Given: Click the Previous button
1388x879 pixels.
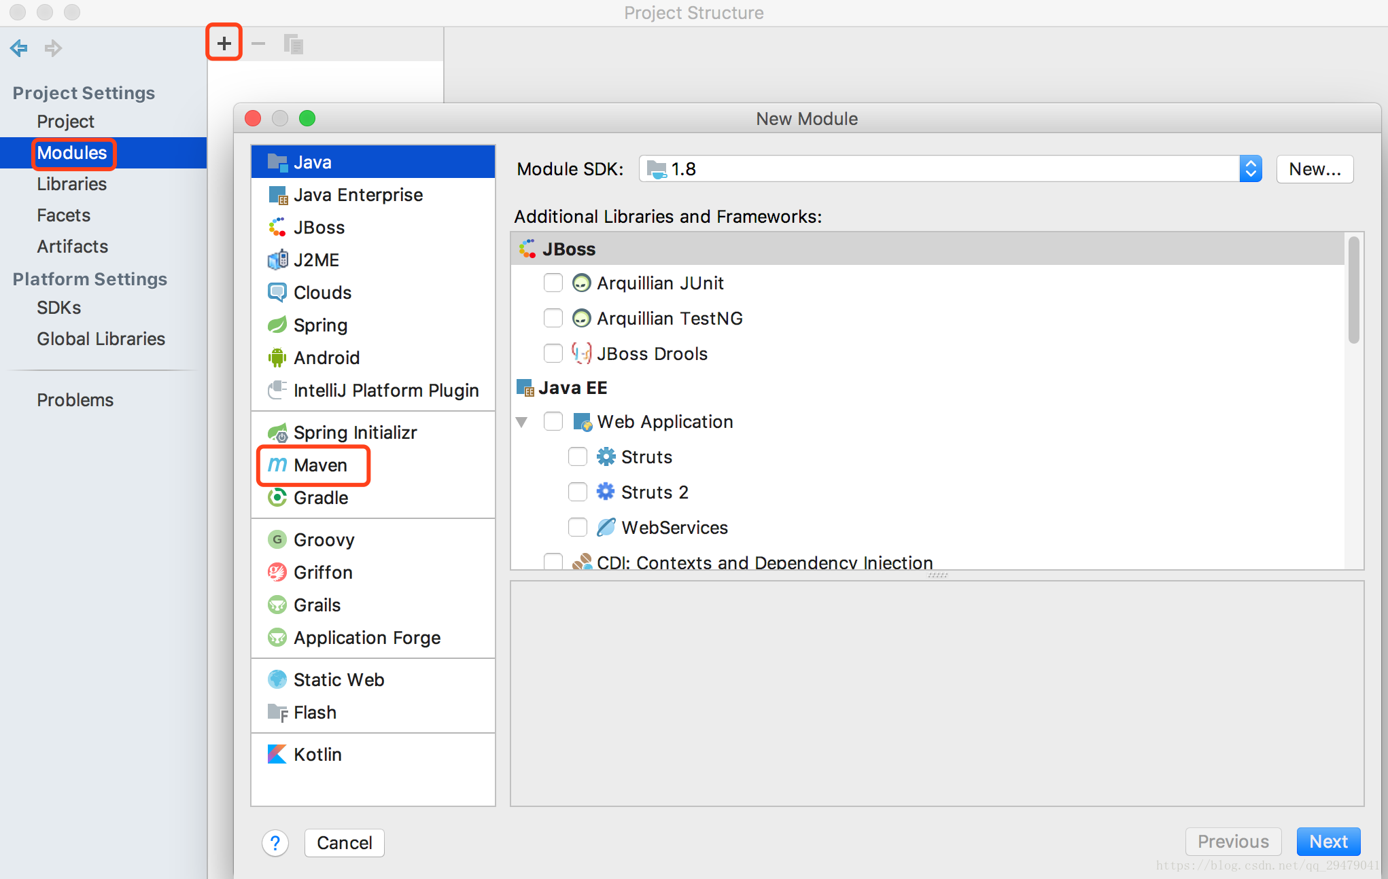Looking at the screenshot, I should pos(1233,842).
